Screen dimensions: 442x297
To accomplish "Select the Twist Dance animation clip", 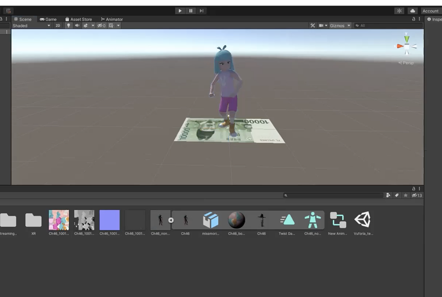I will tap(287, 220).
